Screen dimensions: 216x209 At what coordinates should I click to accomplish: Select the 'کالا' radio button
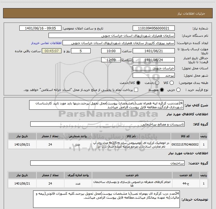coord(172,83)
